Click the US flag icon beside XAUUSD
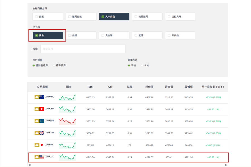The height and width of the screenshot is (167, 251). pos(41,157)
